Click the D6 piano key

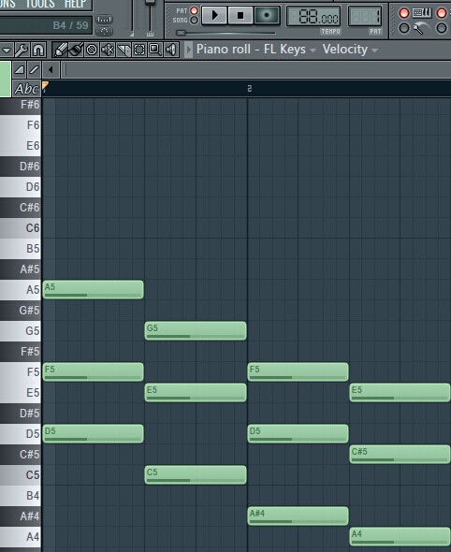[x=21, y=186]
